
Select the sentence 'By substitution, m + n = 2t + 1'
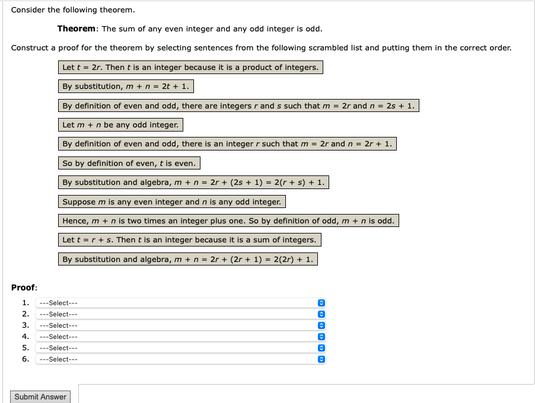point(126,86)
